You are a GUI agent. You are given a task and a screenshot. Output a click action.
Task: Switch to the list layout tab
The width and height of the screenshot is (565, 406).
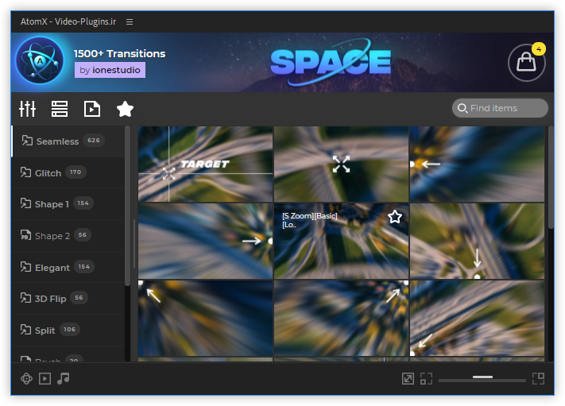click(x=60, y=109)
